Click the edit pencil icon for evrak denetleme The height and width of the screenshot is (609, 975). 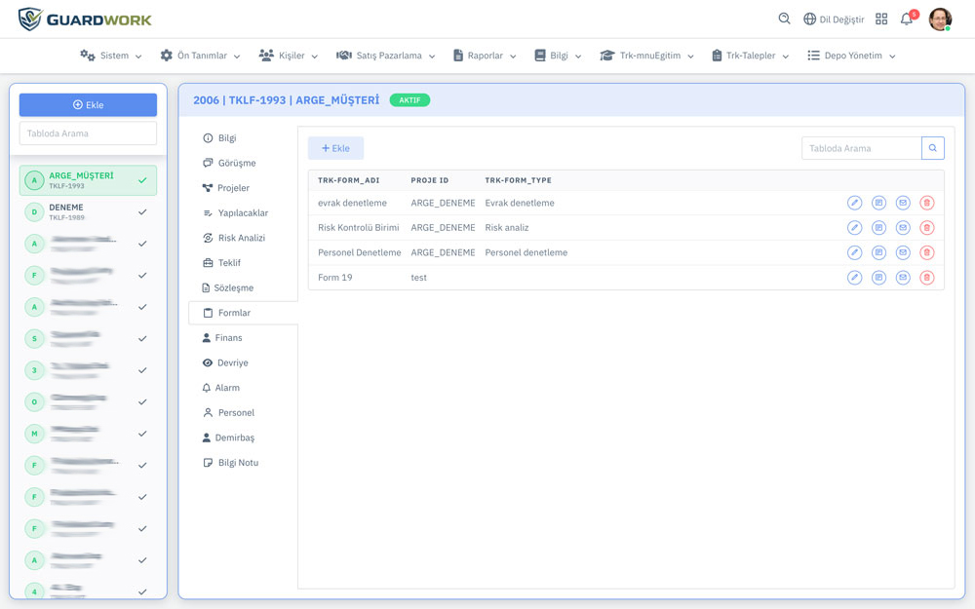(854, 203)
